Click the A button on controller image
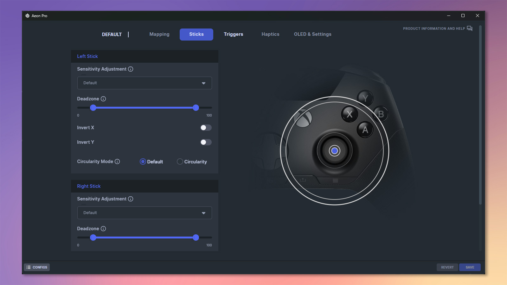The width and height of the screenshot is (507, 285). 365,130
